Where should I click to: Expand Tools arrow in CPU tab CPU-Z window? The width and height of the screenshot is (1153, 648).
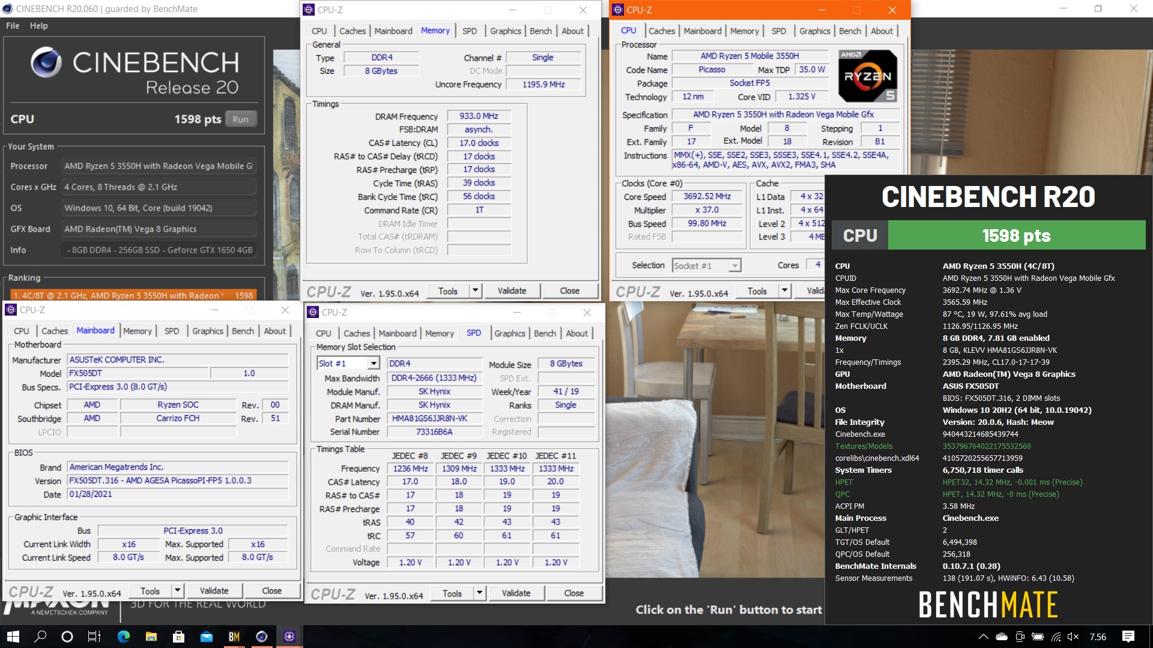(784, 291)
